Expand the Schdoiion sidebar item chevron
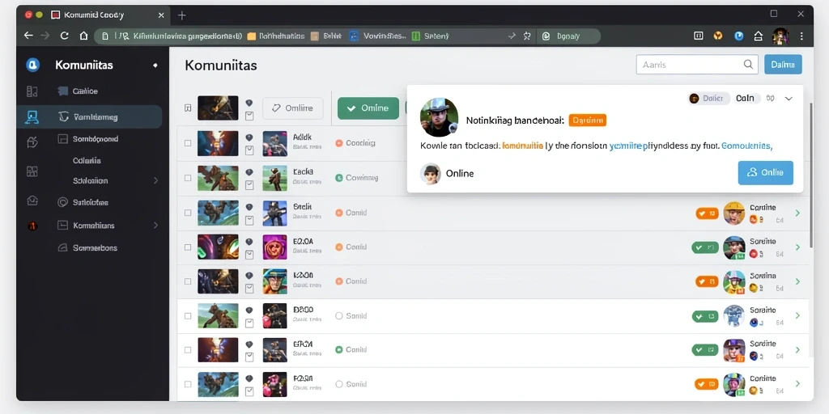 click(x=156, y=180)
